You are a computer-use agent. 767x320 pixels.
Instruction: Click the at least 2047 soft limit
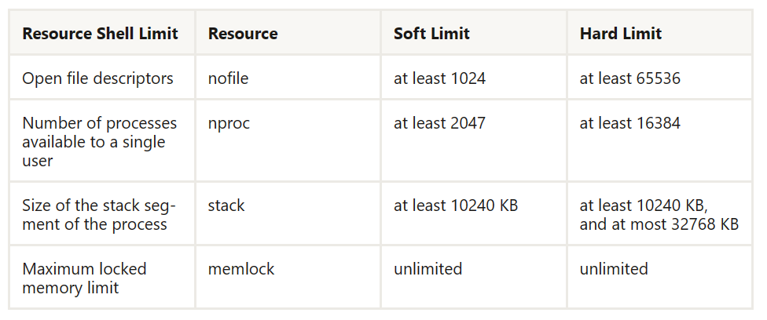439,123
